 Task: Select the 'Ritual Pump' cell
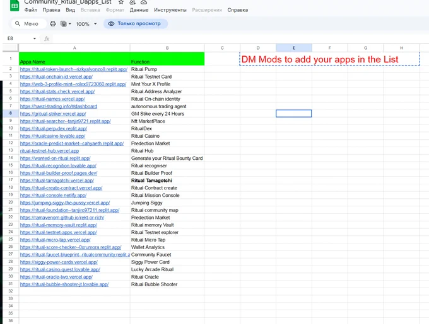[x=167, y=69]
